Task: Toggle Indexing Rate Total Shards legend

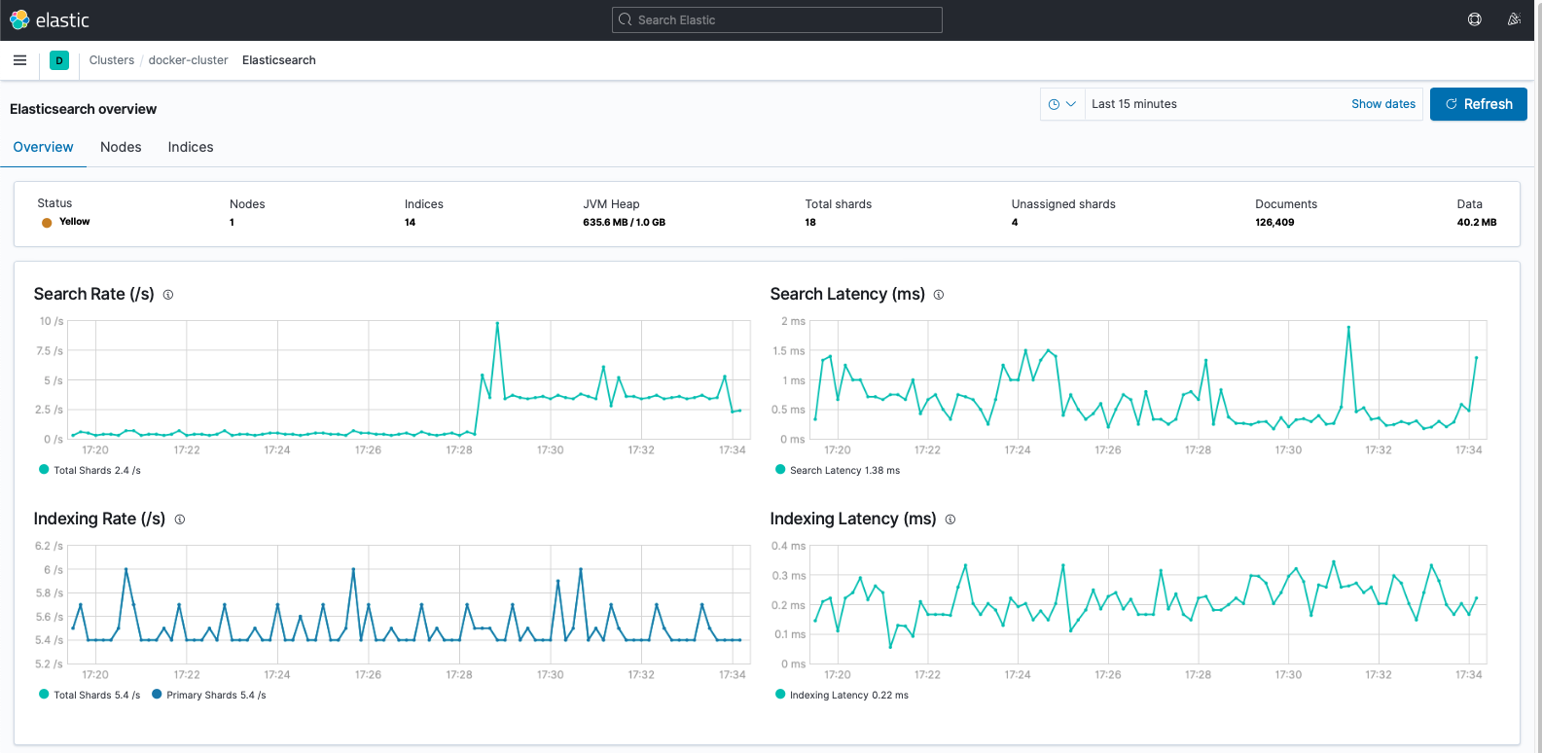Action: [x=90, y=695]
